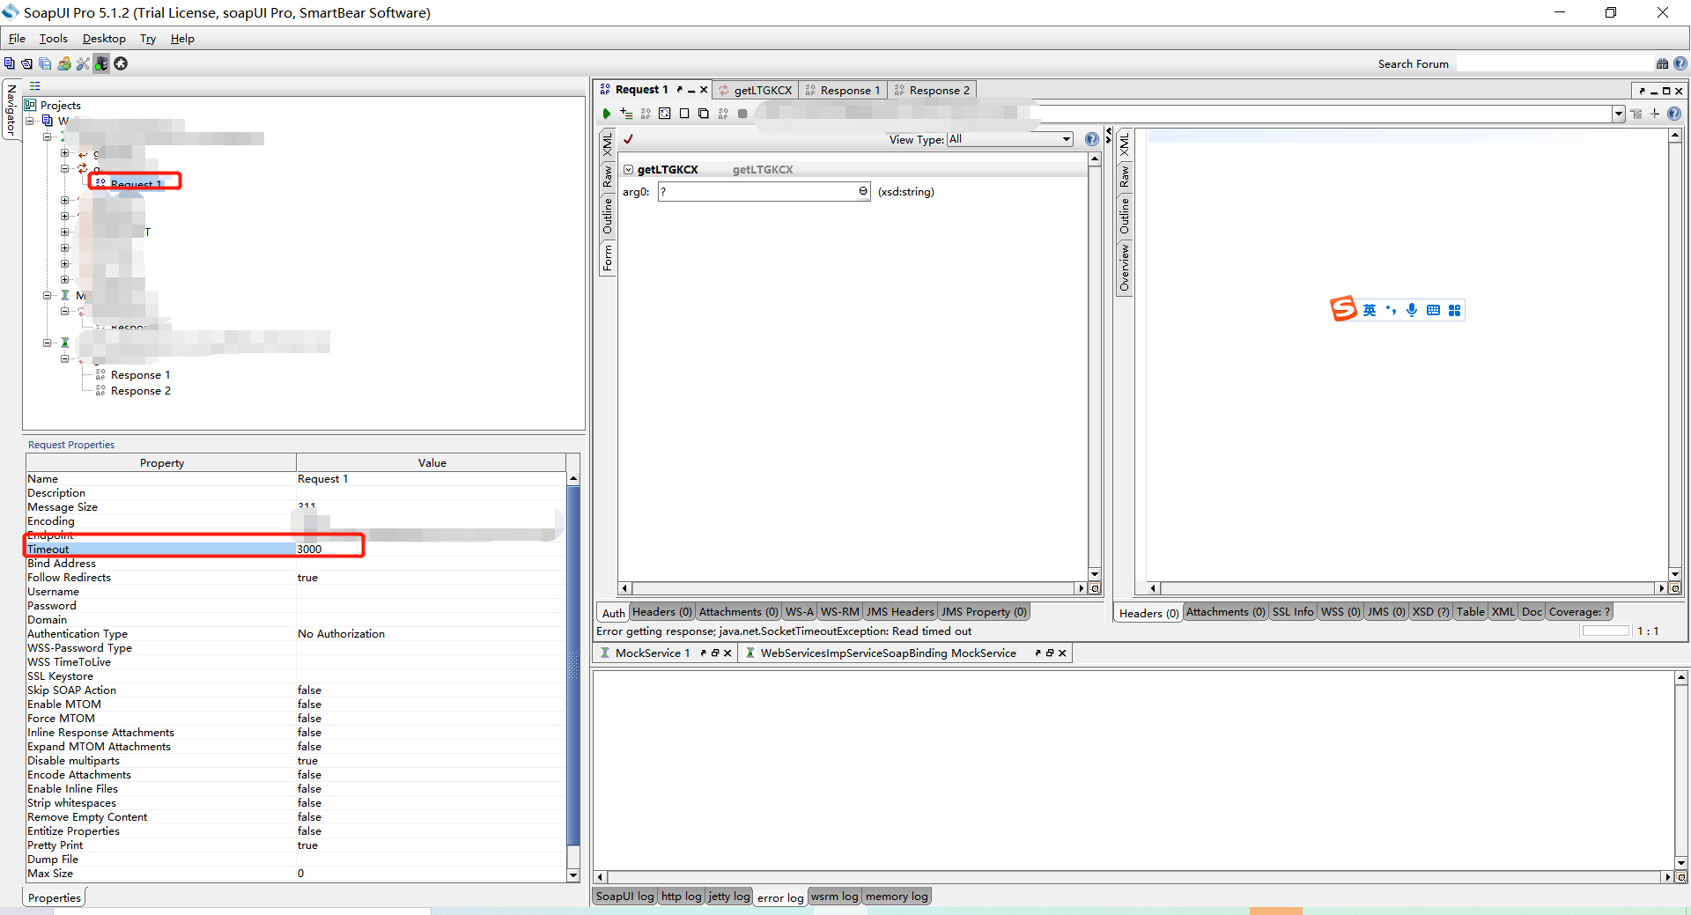
Task: Open the endpoint address dropdown arrow
Action: point(1619,114)
